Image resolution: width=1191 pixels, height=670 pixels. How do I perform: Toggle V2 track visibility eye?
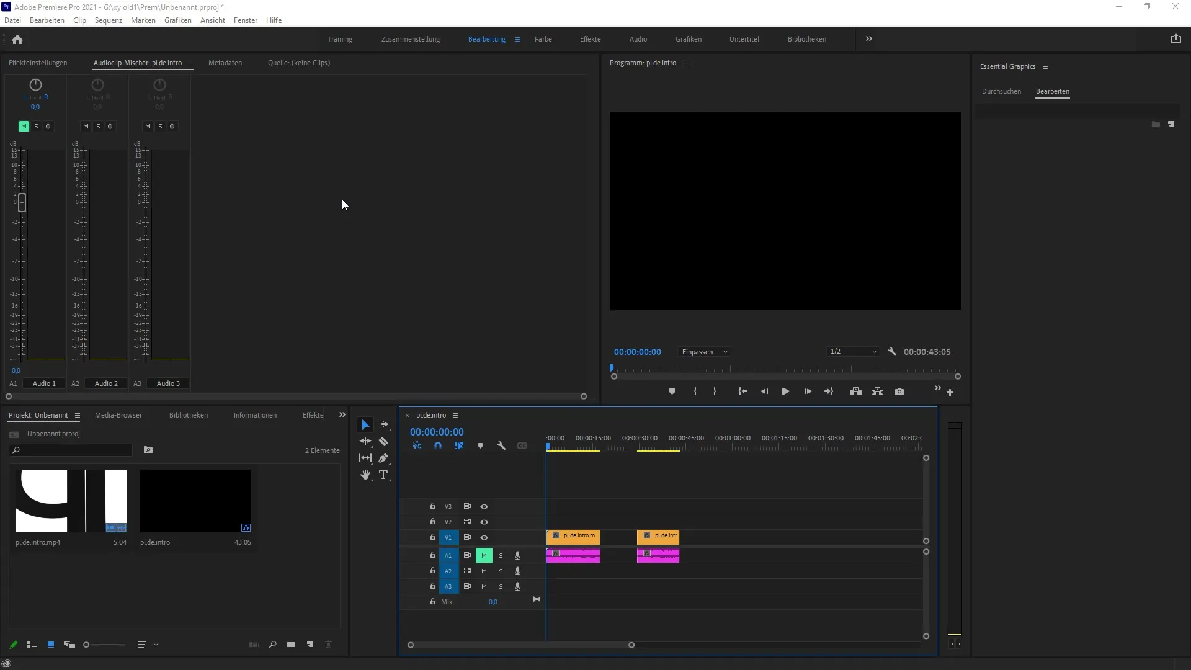(x=484, y=522)
